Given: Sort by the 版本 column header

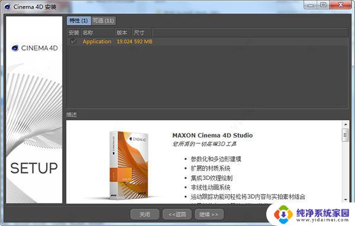Looking at the screenshot, I should (x=124, y=32).
